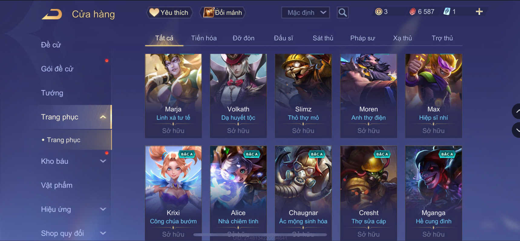Screen dimensions: 520x241
Task: Open Volkath Dạ huyết tộc skin card
Action: coord(238,96)
